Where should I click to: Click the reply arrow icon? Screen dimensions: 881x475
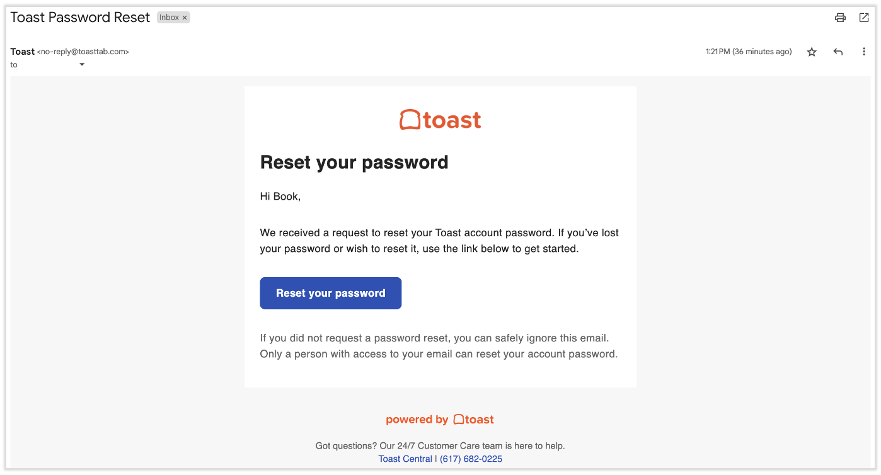coord(838,51)
